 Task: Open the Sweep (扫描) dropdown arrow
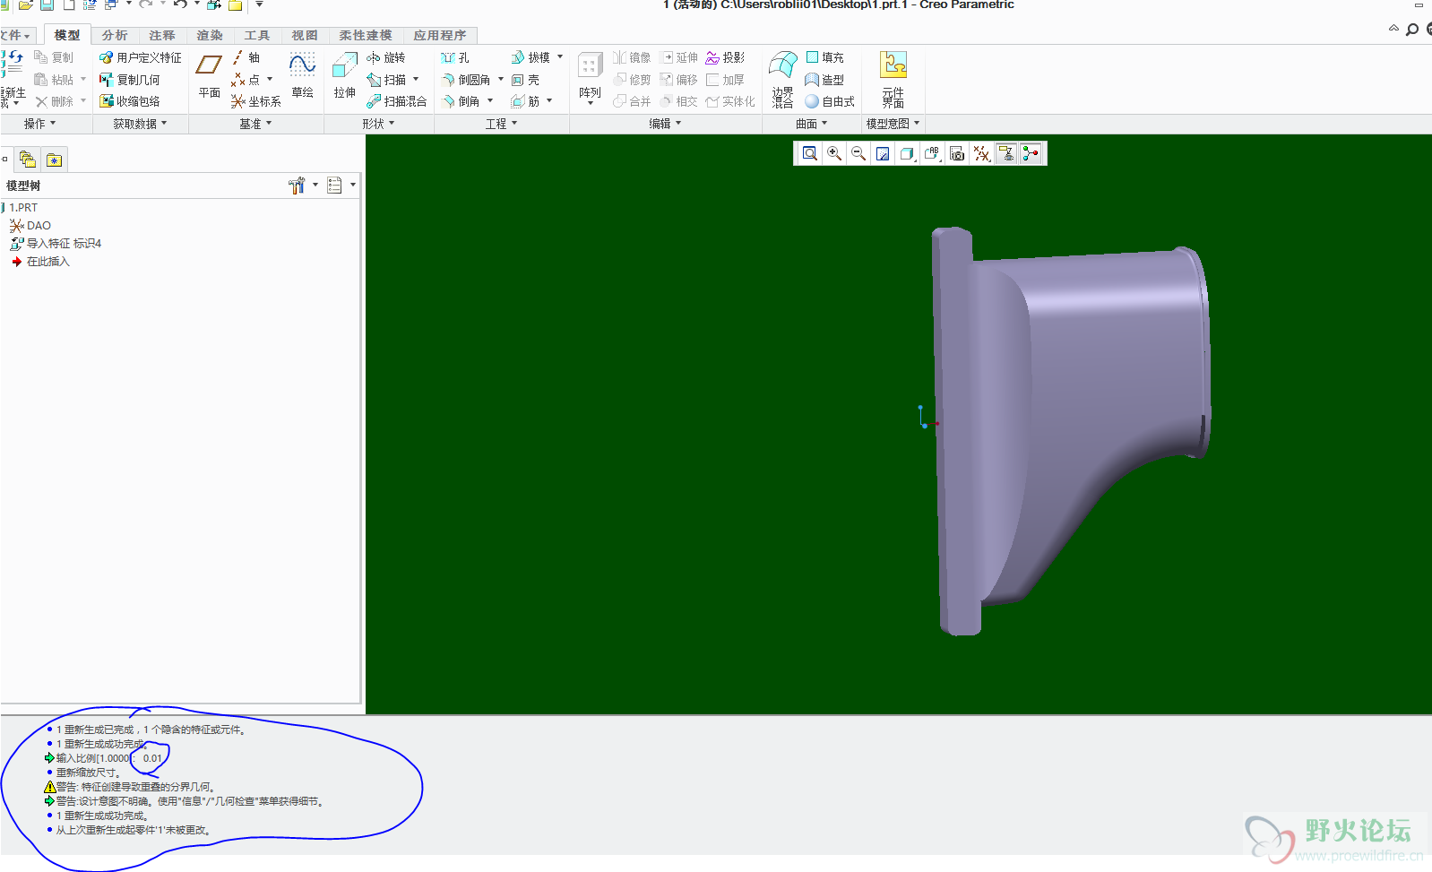pyautogui.click(x=416, y=80)
